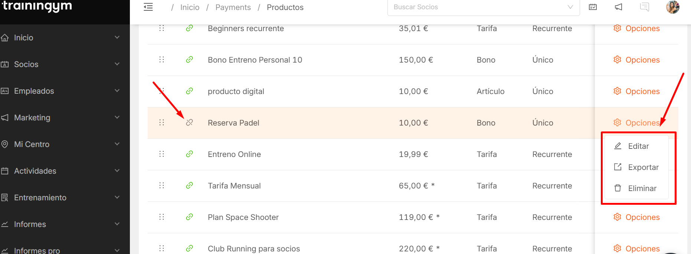691x254 pixels.
Task: Click the unlinked chain icon for Reserva Padel
Action: click(x=189, y=123)
